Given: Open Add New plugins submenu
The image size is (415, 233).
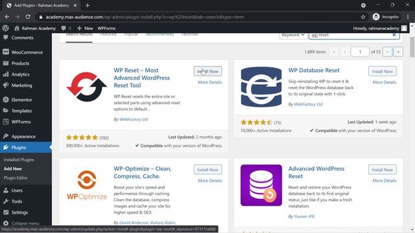Looking at the screenshot, I should point(13,169).
